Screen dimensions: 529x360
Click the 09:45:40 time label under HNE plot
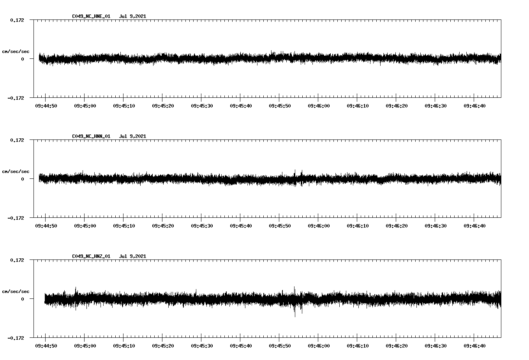(x=241, y=106)
